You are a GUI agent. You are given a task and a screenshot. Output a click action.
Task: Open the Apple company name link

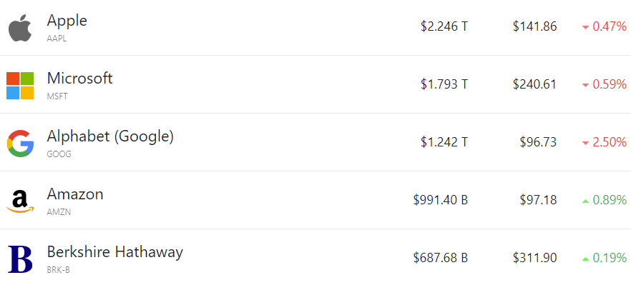[x=67, y=20]
